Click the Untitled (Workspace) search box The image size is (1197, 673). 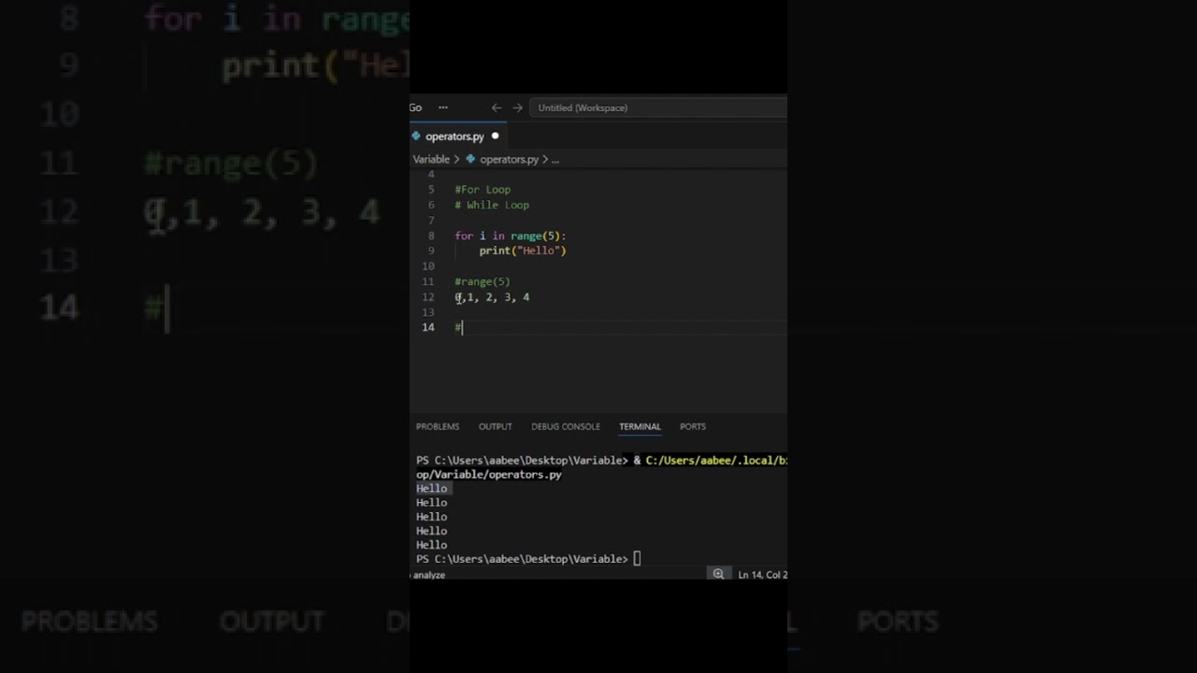[658, 107]
